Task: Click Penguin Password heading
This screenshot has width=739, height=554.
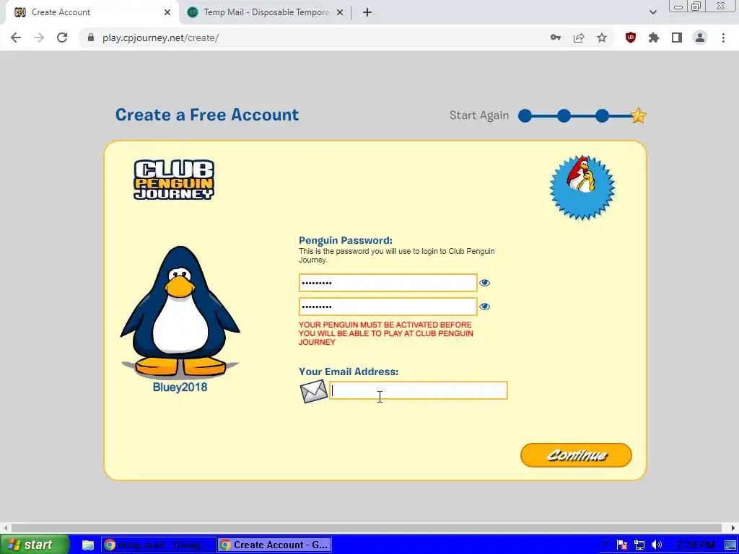Action: coord(346,241)
